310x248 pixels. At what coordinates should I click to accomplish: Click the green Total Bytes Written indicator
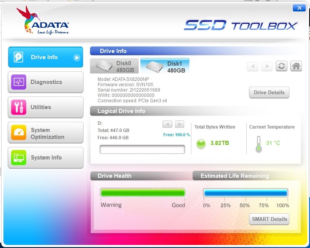click(x=201, y=143)
